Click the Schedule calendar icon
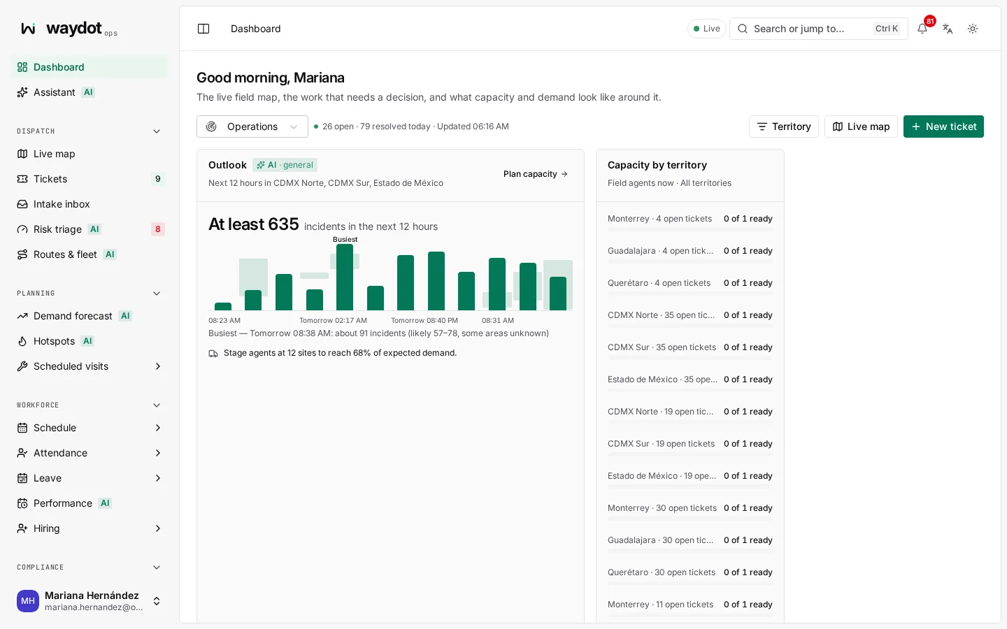 click(x=22, y=428)
